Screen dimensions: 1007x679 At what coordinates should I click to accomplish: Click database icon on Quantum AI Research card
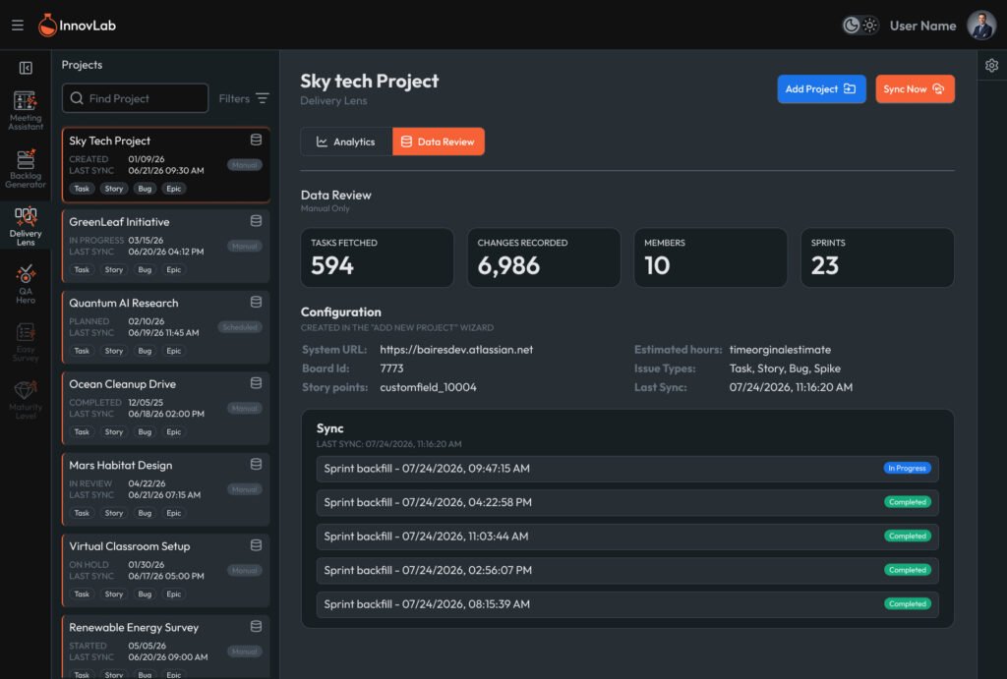[x=256, y=302]
